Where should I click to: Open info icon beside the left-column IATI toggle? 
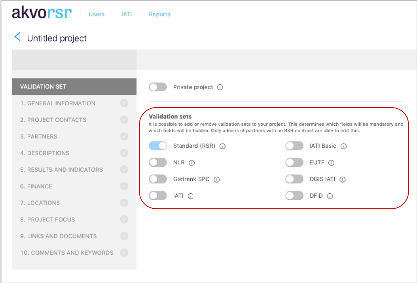pos(190,196)
